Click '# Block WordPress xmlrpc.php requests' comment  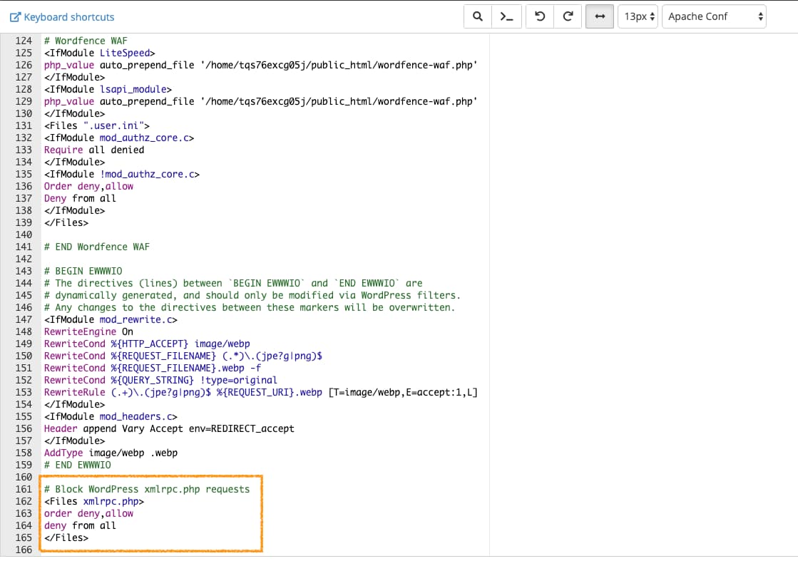pos(147,489)
